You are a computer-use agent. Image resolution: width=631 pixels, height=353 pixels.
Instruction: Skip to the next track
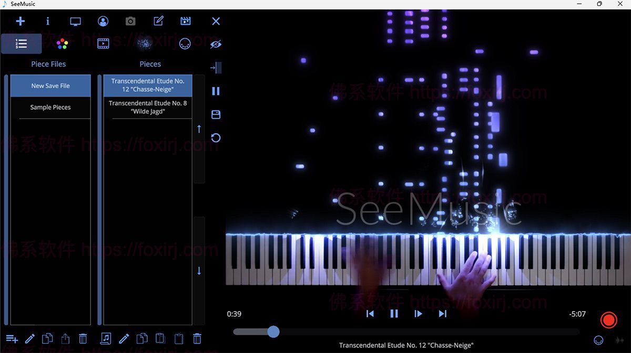coord(443,313)
